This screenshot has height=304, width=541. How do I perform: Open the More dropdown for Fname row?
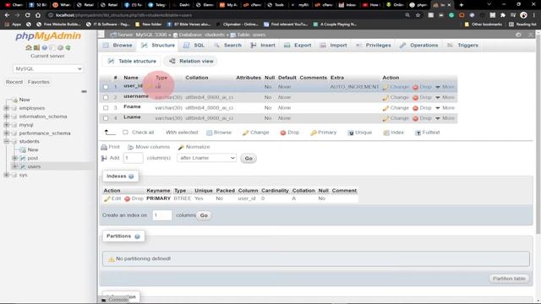click(445, 108)
